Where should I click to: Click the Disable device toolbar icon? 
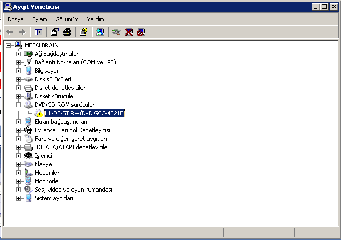click(x=141, y=32)
